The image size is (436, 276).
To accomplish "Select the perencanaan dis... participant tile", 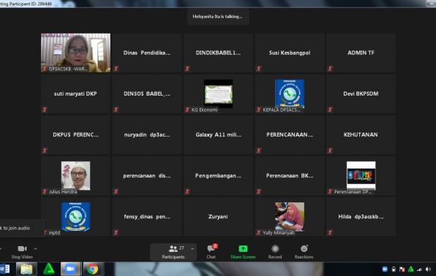I will click(x=147, y=176).
